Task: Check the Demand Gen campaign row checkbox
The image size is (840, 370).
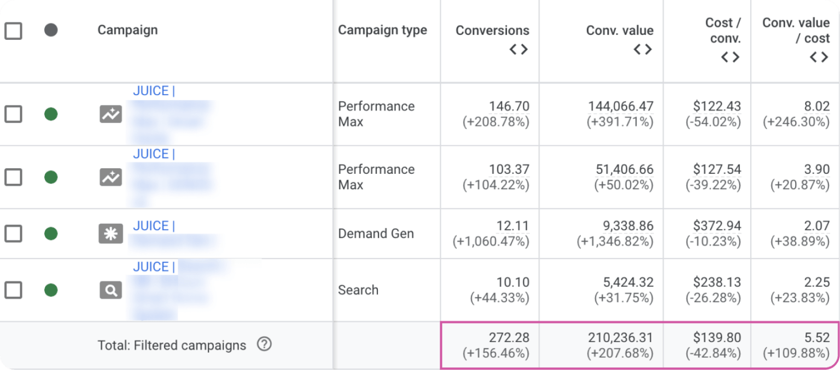Action: point(13,234)
